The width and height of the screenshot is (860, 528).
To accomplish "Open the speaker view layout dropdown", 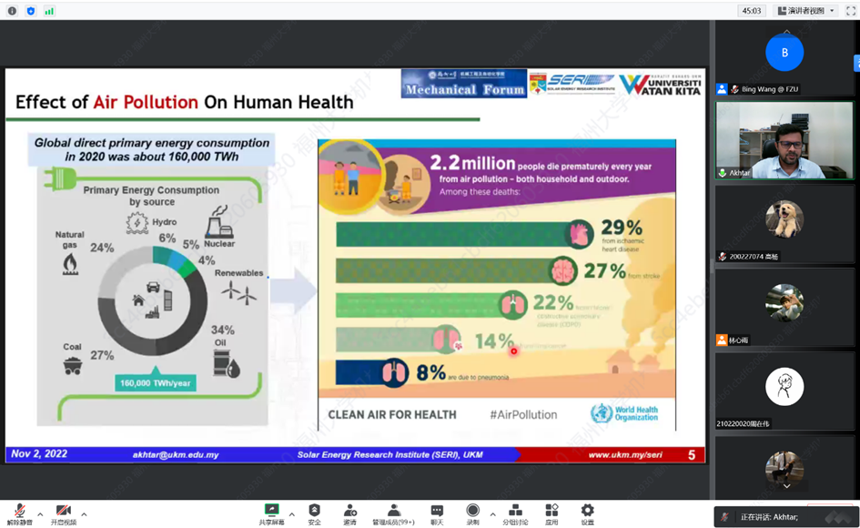I will click(x=805, y=11).
